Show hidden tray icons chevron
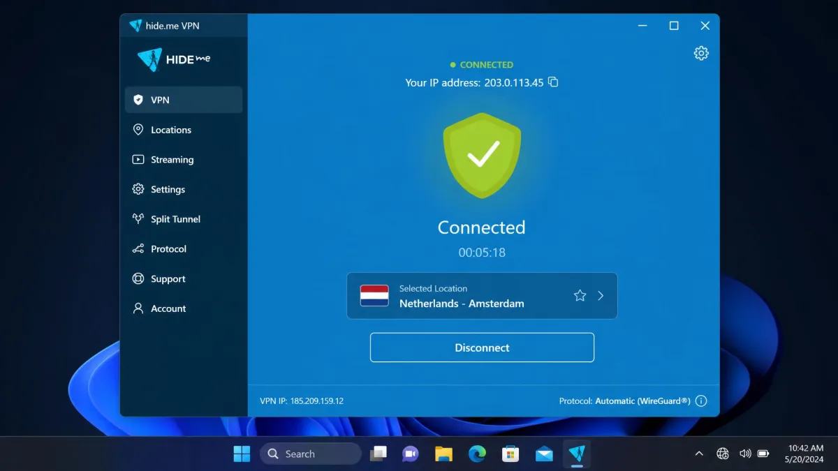 pos(699,454)
